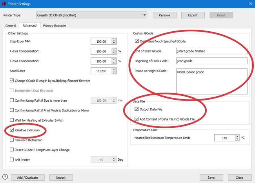
Task: Increase the X-axis Compensation value
Action: [114, 50]
